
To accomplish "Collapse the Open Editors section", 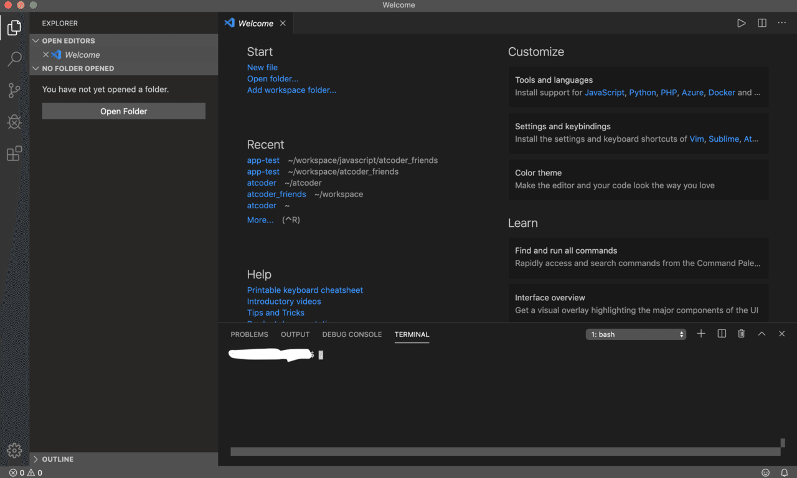I will click(36, 41).
